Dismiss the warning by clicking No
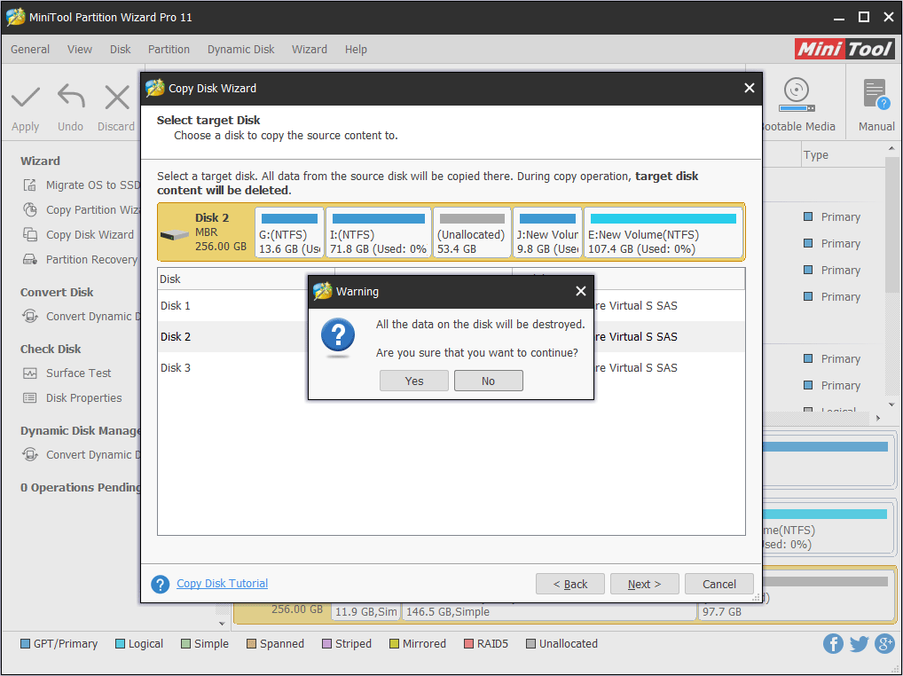The width and height of the screenshot is (903, 676). click(x=488, y=381)
